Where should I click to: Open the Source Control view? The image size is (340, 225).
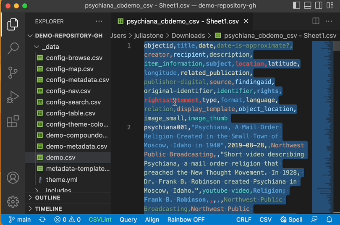point(13,73)
